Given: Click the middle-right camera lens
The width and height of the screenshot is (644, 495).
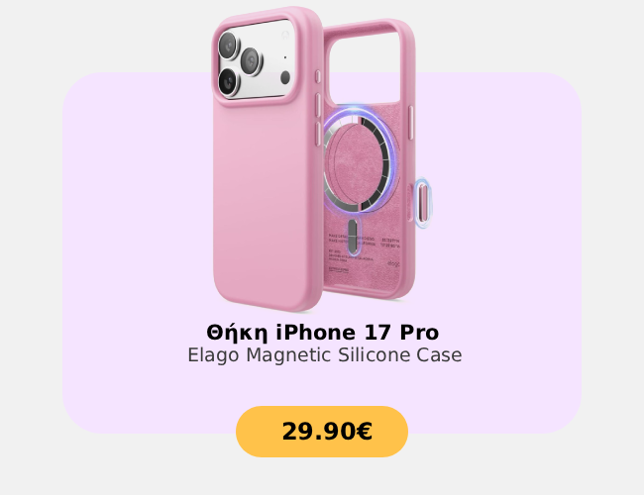Looking at the screenshot, I should (x=251, y=62).
